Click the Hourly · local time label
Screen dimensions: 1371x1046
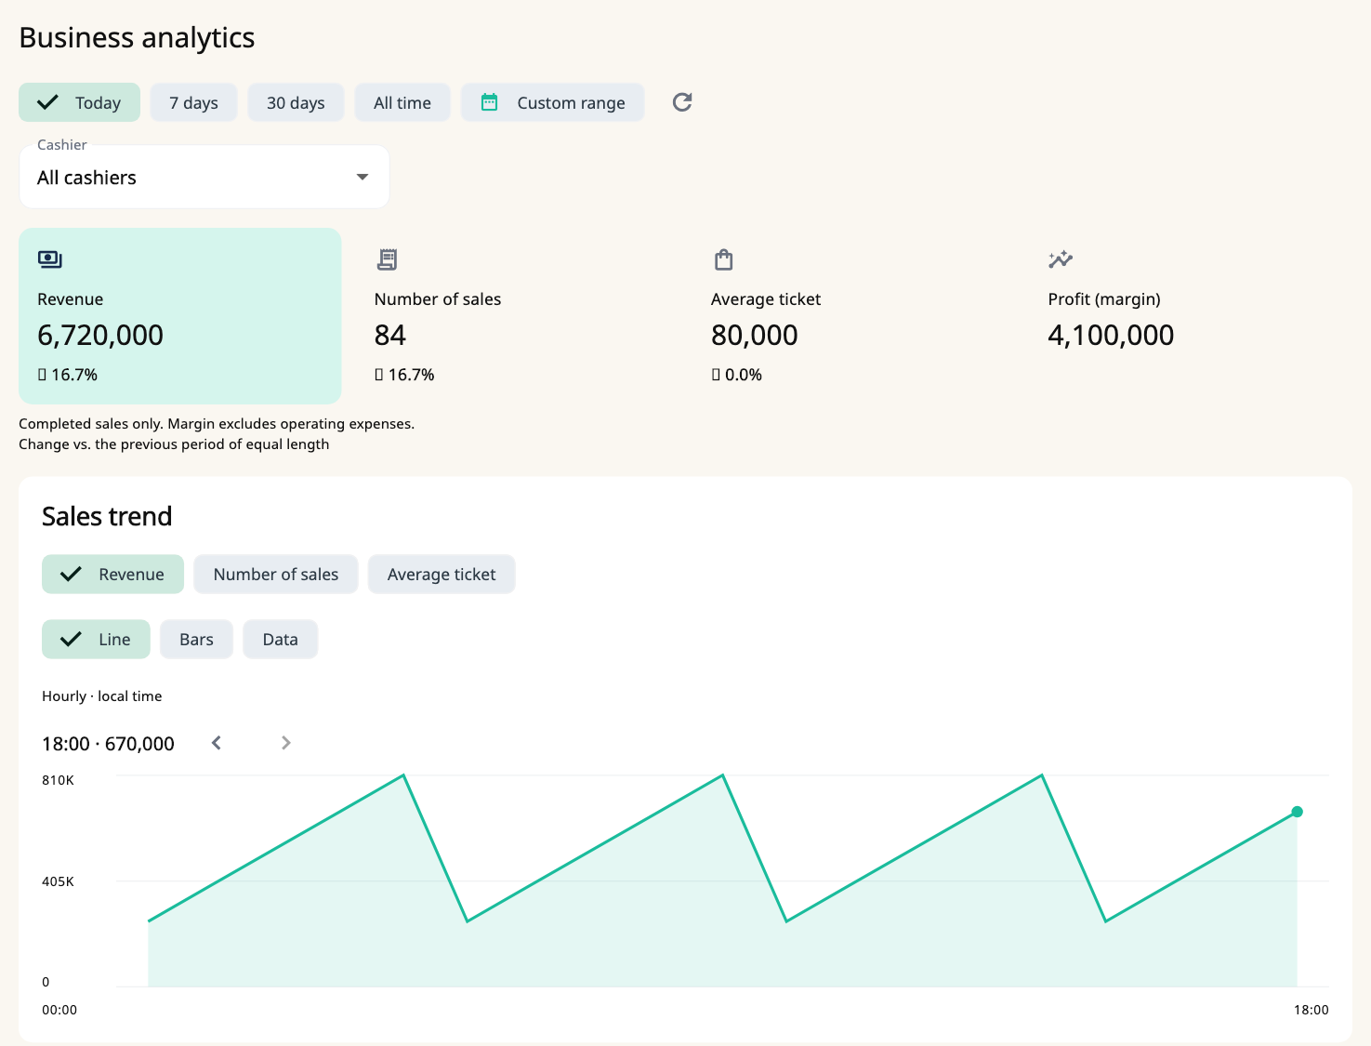(x=101, y=696)
